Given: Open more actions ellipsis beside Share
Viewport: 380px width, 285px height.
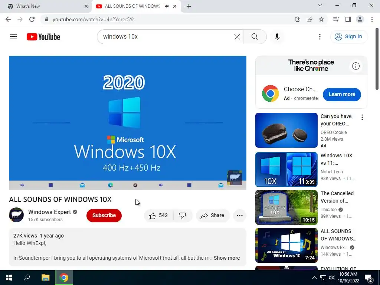Looking at the screenshot, I should pyautogui.click(x=239, y=216).
